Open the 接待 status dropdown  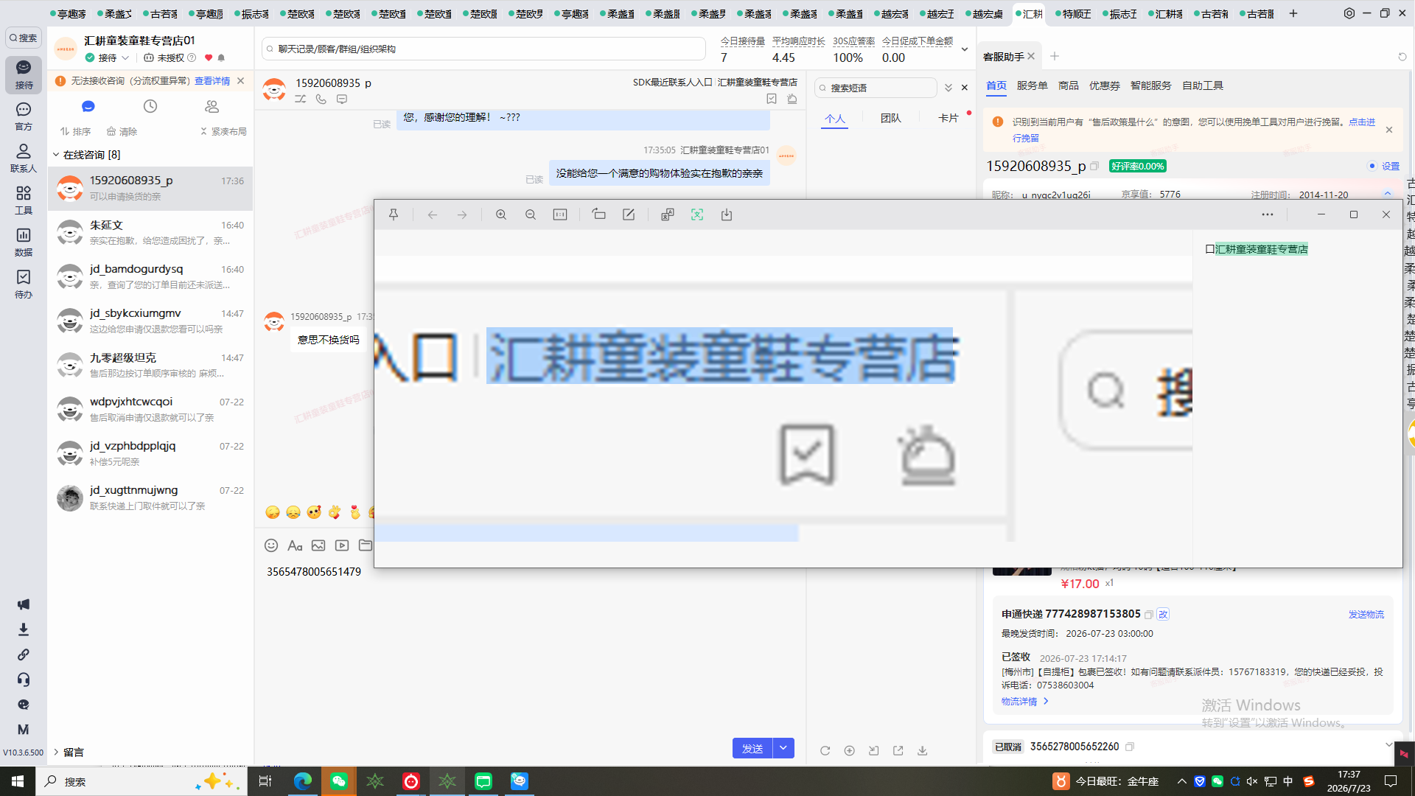125,57
